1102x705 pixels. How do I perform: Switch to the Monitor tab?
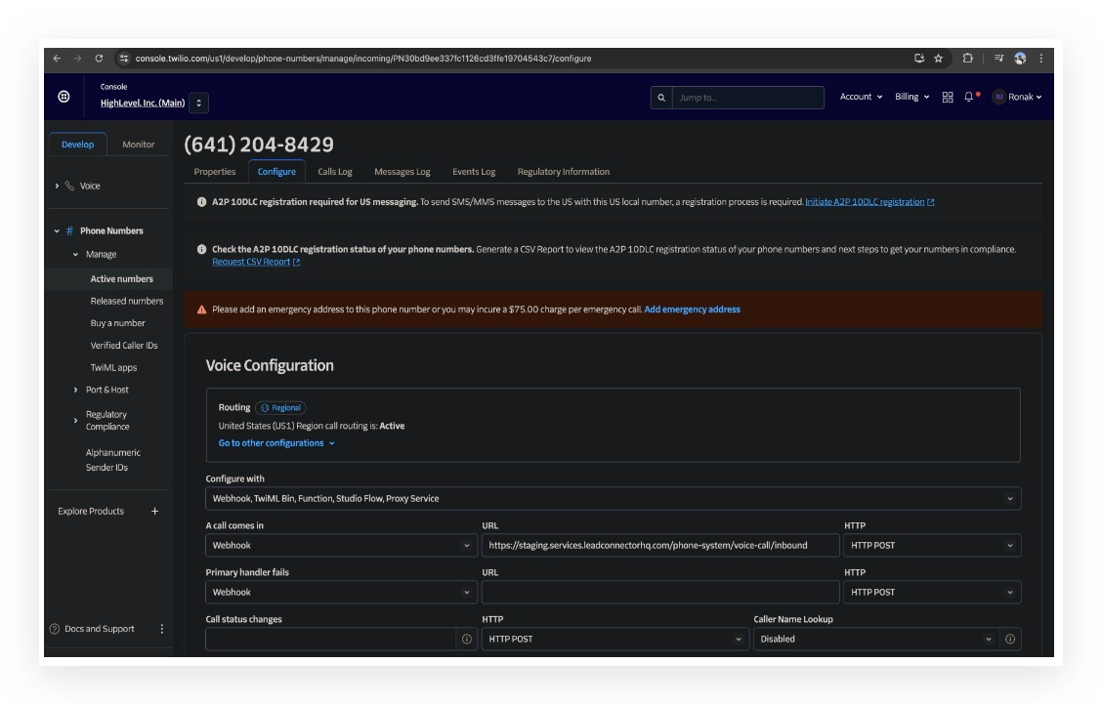coord(139,144)
